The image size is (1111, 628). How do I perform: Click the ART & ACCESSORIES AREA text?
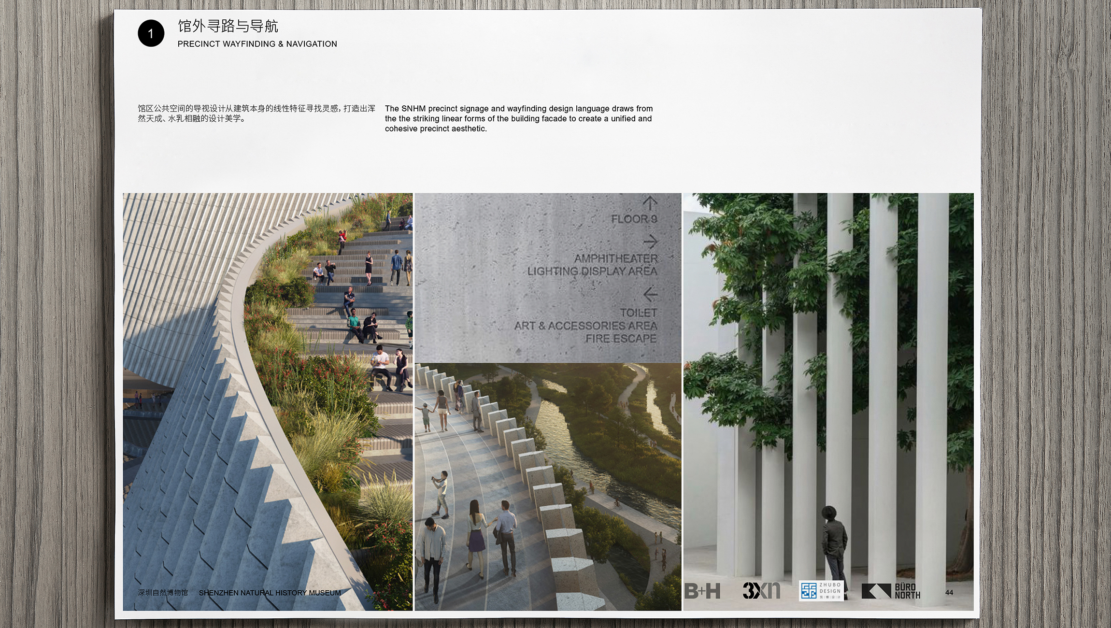[585, 326]
